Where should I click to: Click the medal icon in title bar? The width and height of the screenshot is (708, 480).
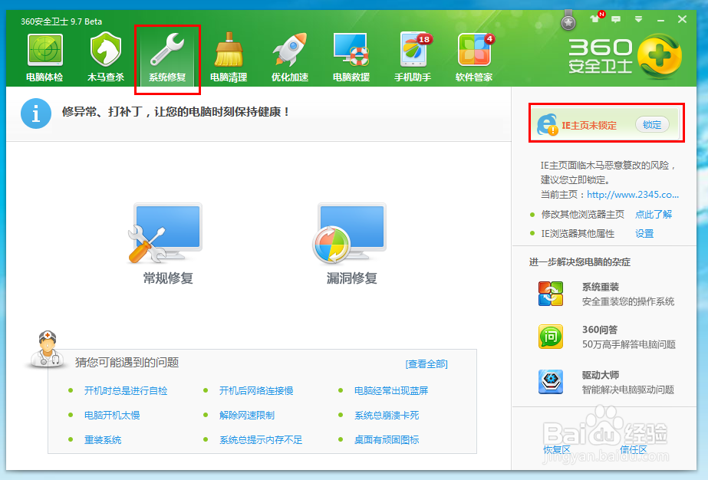(x=568, y=21)
